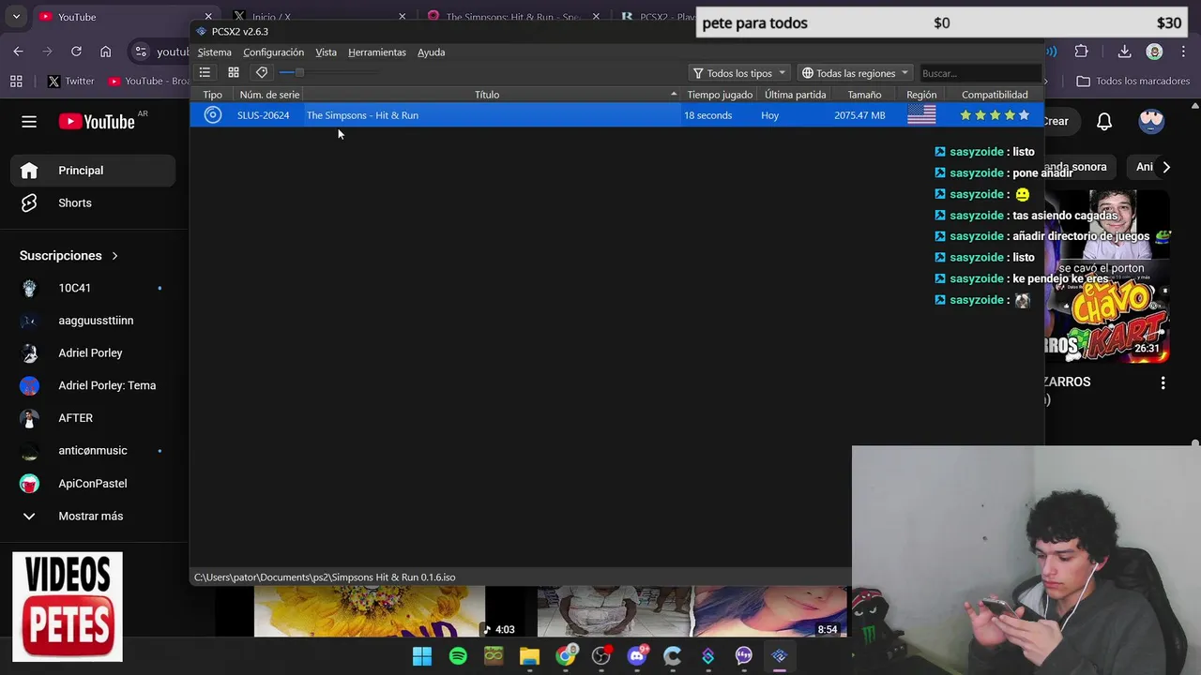Sort by Compatibilidad column header
Image resolution: width=1201 pixels, height=675 pixels.
coord(995,95)
